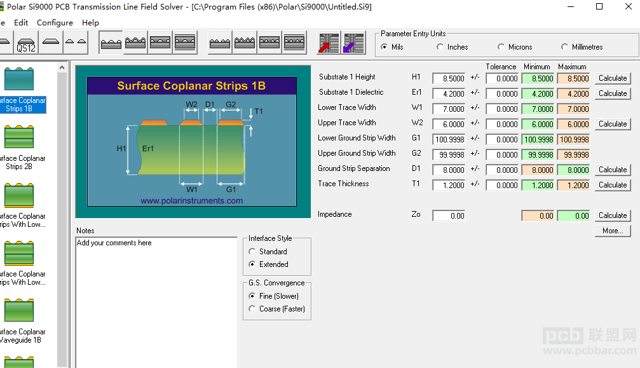This screenshot has height=368, width=640.
Task: Open the Configure menu
Action: (55, 23)
